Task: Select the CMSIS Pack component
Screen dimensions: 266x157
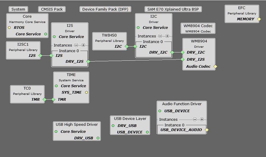Action: coord(52,9)
